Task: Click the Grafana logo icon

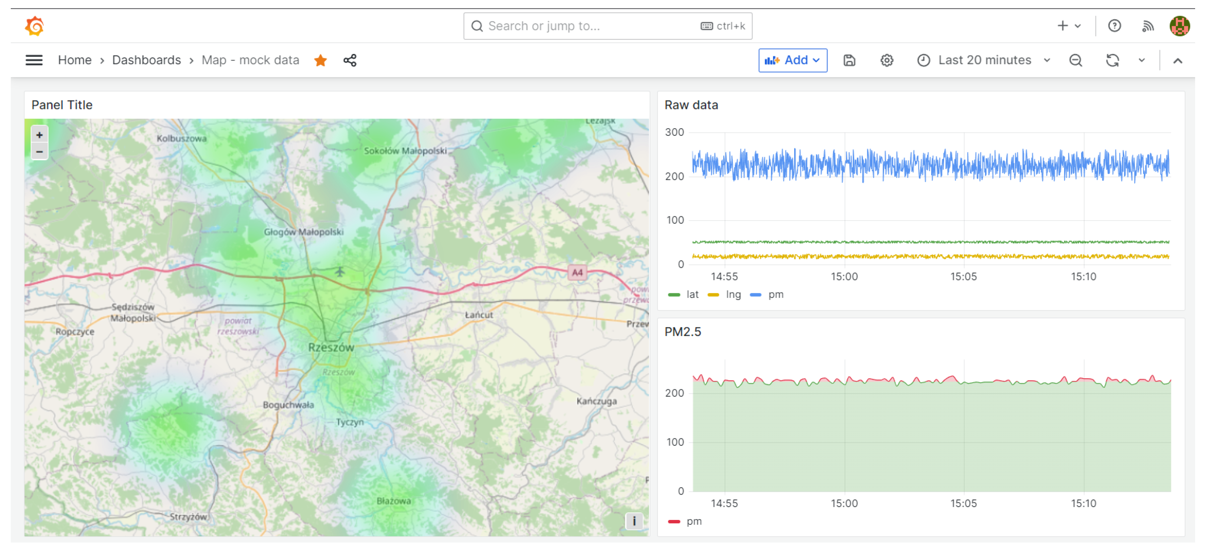Action: pyautogui.click(x=35, y=26)
